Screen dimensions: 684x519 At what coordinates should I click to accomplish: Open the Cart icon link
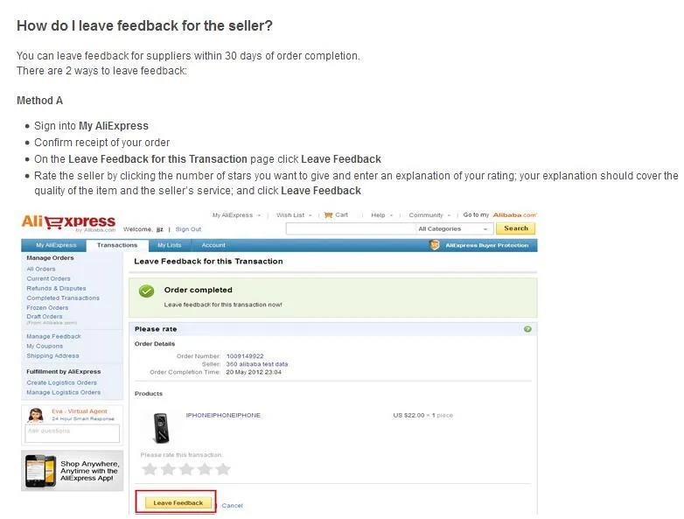coord(329,215)
